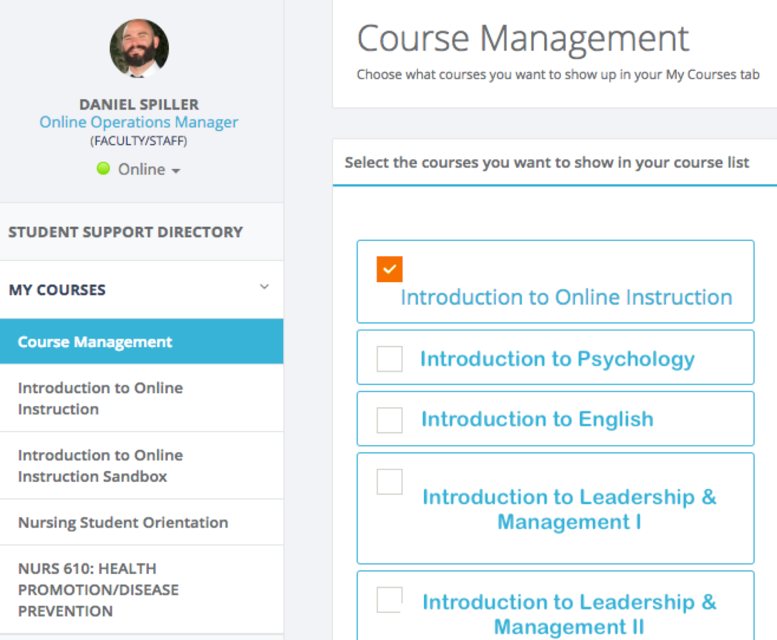Open NURS 610 Health Promotion course
777x640 pixels.
[98, 589]
